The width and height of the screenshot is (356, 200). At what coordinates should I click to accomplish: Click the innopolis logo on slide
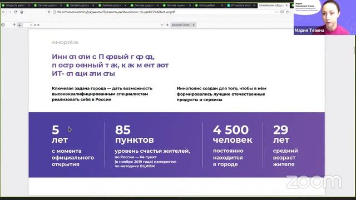pyautogui.click(x=65, y=42)
